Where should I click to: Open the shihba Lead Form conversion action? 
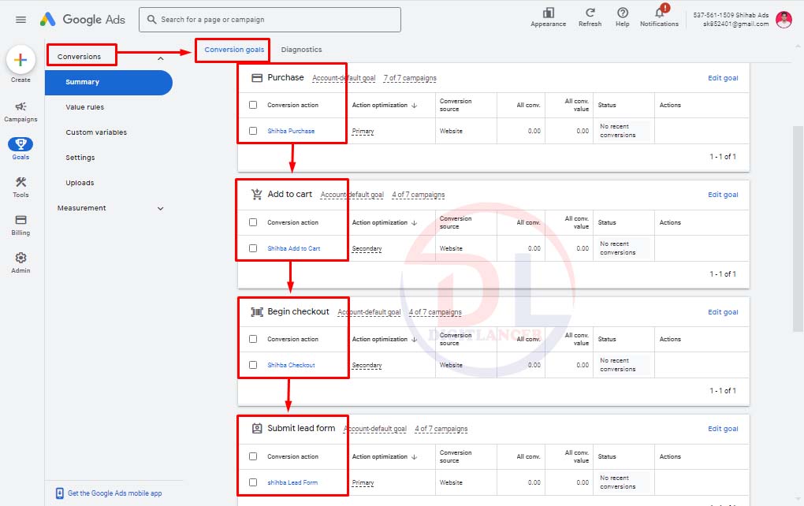[x=292, y=483]
